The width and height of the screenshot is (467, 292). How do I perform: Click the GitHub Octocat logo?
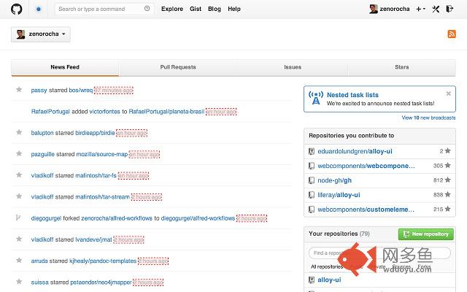pyautogui.click(x=17, y=9)
